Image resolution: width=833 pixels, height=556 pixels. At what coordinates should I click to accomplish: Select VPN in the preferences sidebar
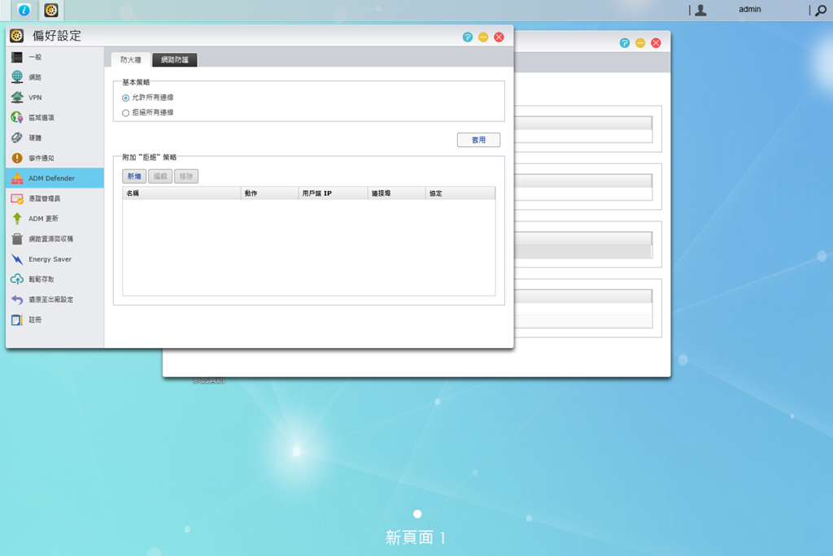(55, 98)
